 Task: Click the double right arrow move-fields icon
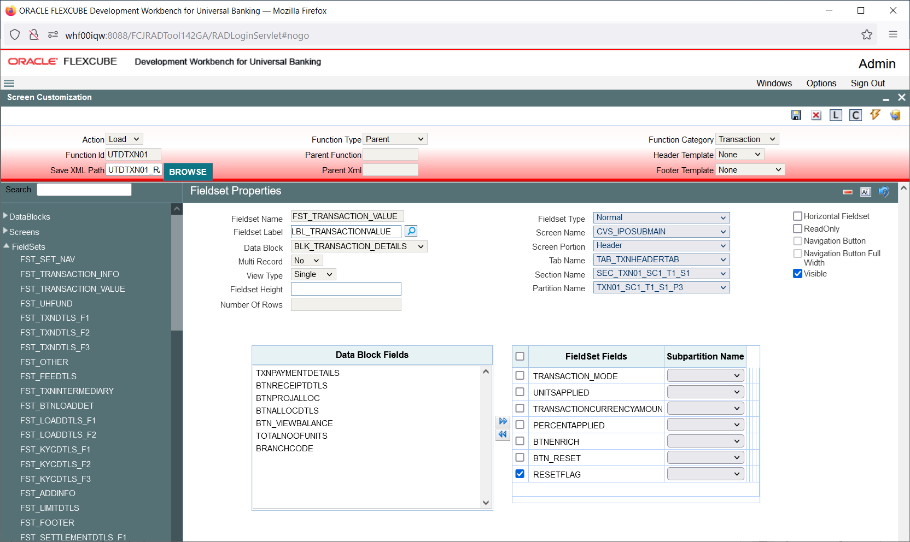point(503,421)
